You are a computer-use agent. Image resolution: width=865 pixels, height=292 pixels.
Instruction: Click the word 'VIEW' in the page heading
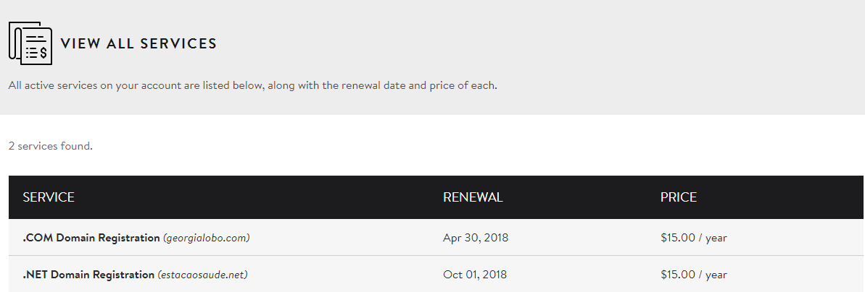[x=78, y=43]
